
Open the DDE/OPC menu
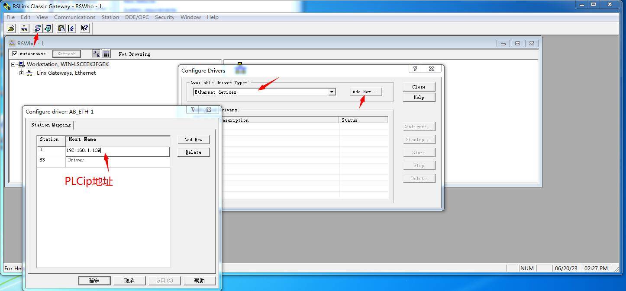point(137,17)
